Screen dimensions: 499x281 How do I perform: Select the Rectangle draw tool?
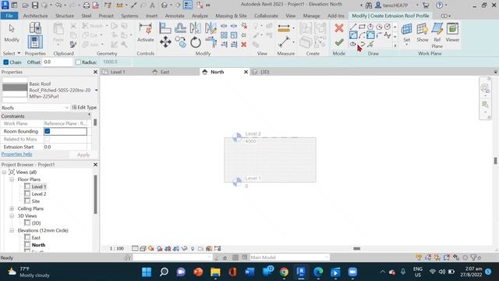coord(362,27)
